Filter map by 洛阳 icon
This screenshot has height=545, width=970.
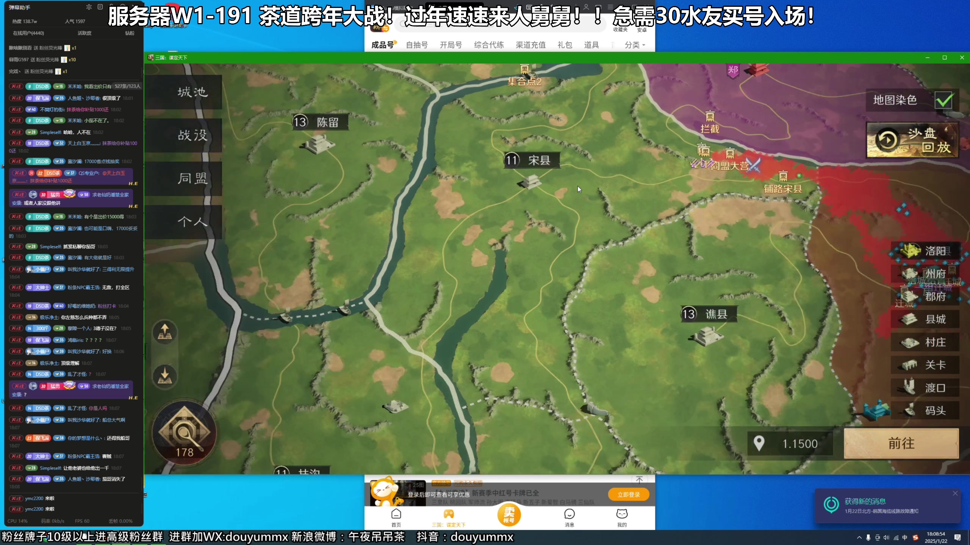(x=926, y=251)
